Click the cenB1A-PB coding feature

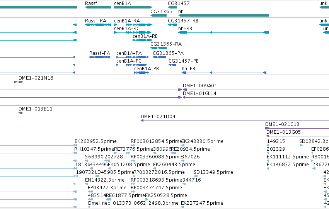[141, 73]
